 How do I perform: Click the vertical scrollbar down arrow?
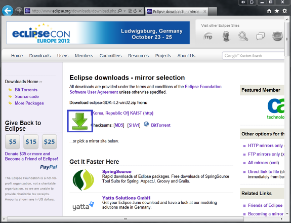pyautogui.click(x=287, y=214)
